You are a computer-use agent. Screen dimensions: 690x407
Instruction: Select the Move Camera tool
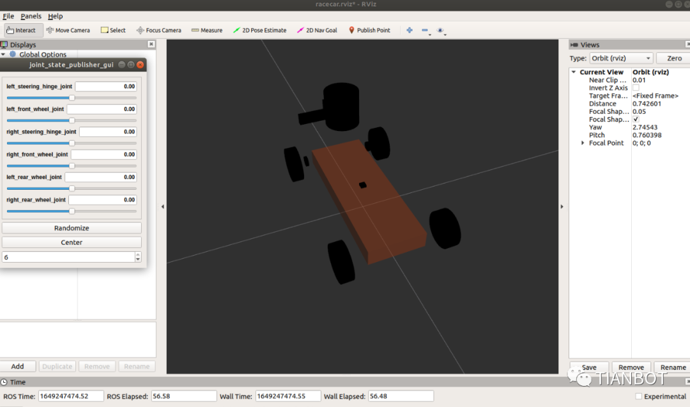(68, 31)
